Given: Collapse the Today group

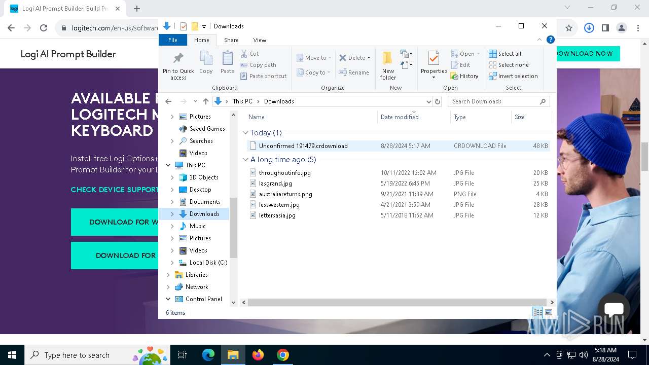Looking at the screenshot, I should [x=246, y=133].
